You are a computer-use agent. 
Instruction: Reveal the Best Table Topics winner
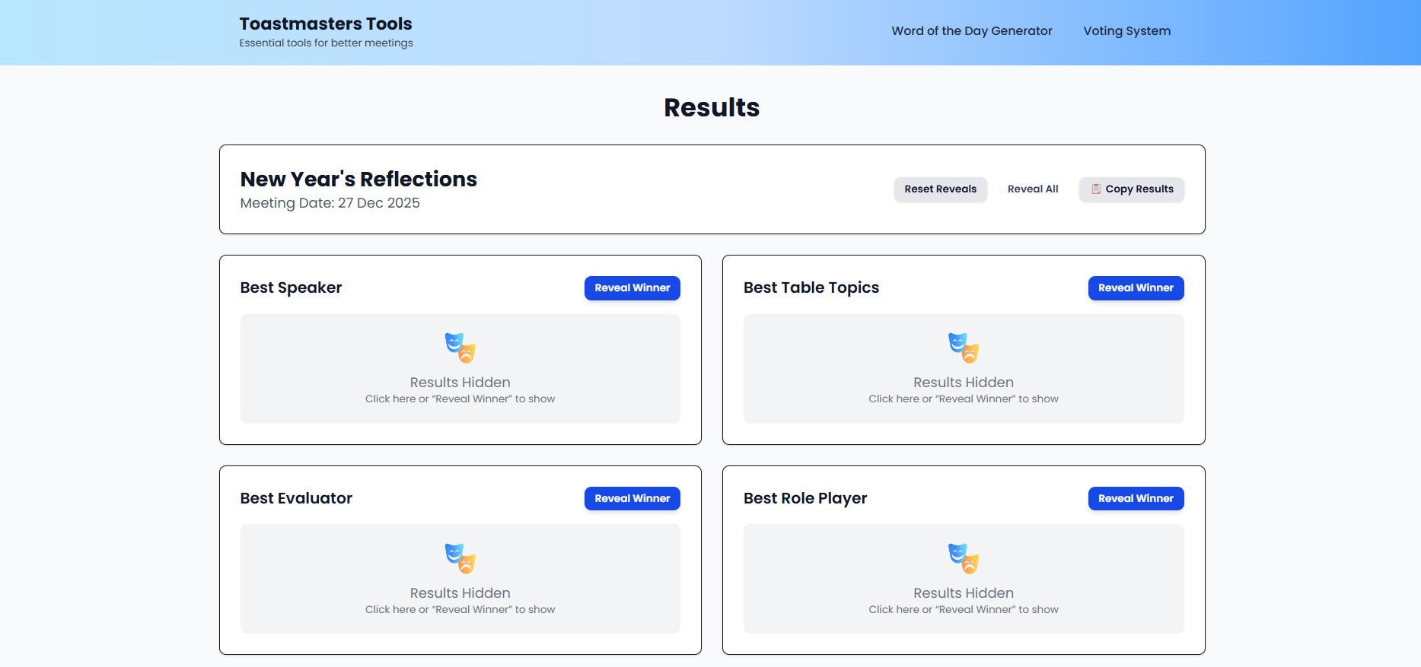[x=1136, y=288]
